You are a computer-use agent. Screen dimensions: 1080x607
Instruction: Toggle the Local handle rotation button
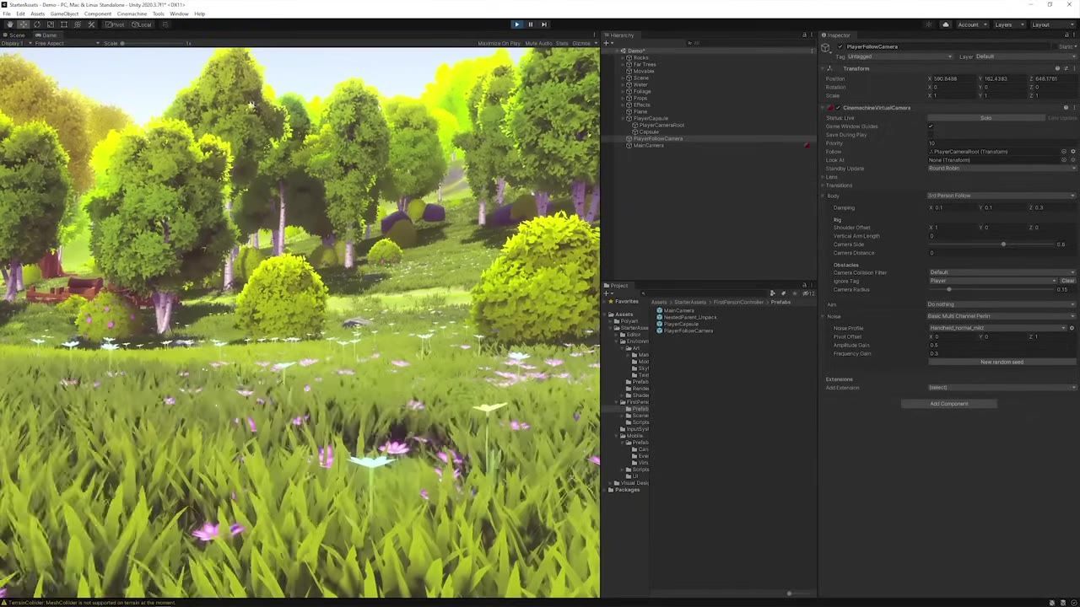coord(142,24)
